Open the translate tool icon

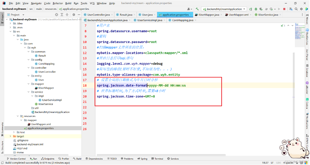click(x=291, y=9)
